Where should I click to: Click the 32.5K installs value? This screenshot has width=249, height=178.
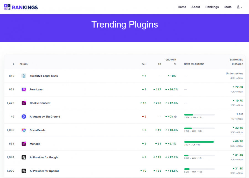coord(238,128)
